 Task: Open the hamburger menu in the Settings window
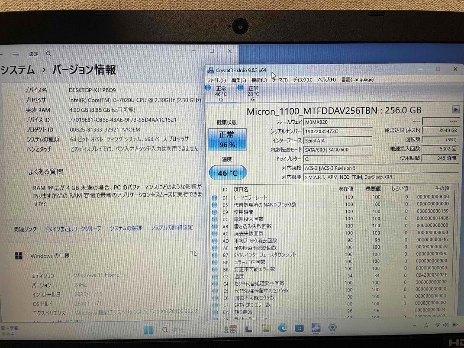coord(16,54)
